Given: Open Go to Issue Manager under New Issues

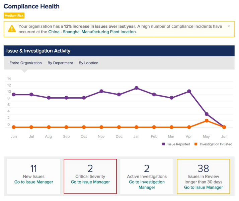Looking at the screenshot, I should 34,182.
